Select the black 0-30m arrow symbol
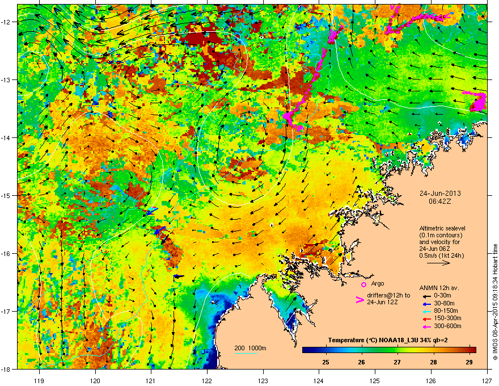This screenshot has width=499, height=386. click(x=426, y=296)
